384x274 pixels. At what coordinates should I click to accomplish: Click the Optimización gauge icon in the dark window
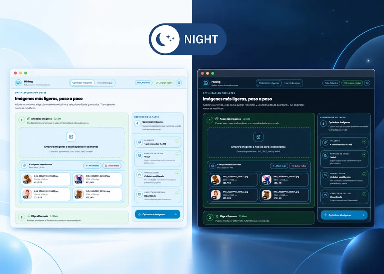325,175
